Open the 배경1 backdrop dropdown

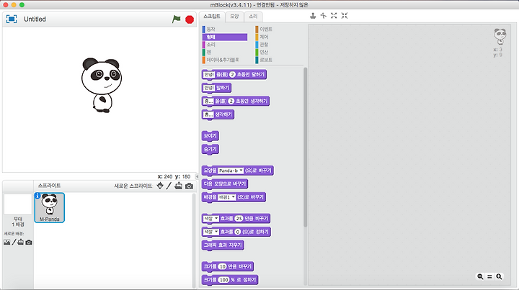pyautogui.click(x=226, y=197)
